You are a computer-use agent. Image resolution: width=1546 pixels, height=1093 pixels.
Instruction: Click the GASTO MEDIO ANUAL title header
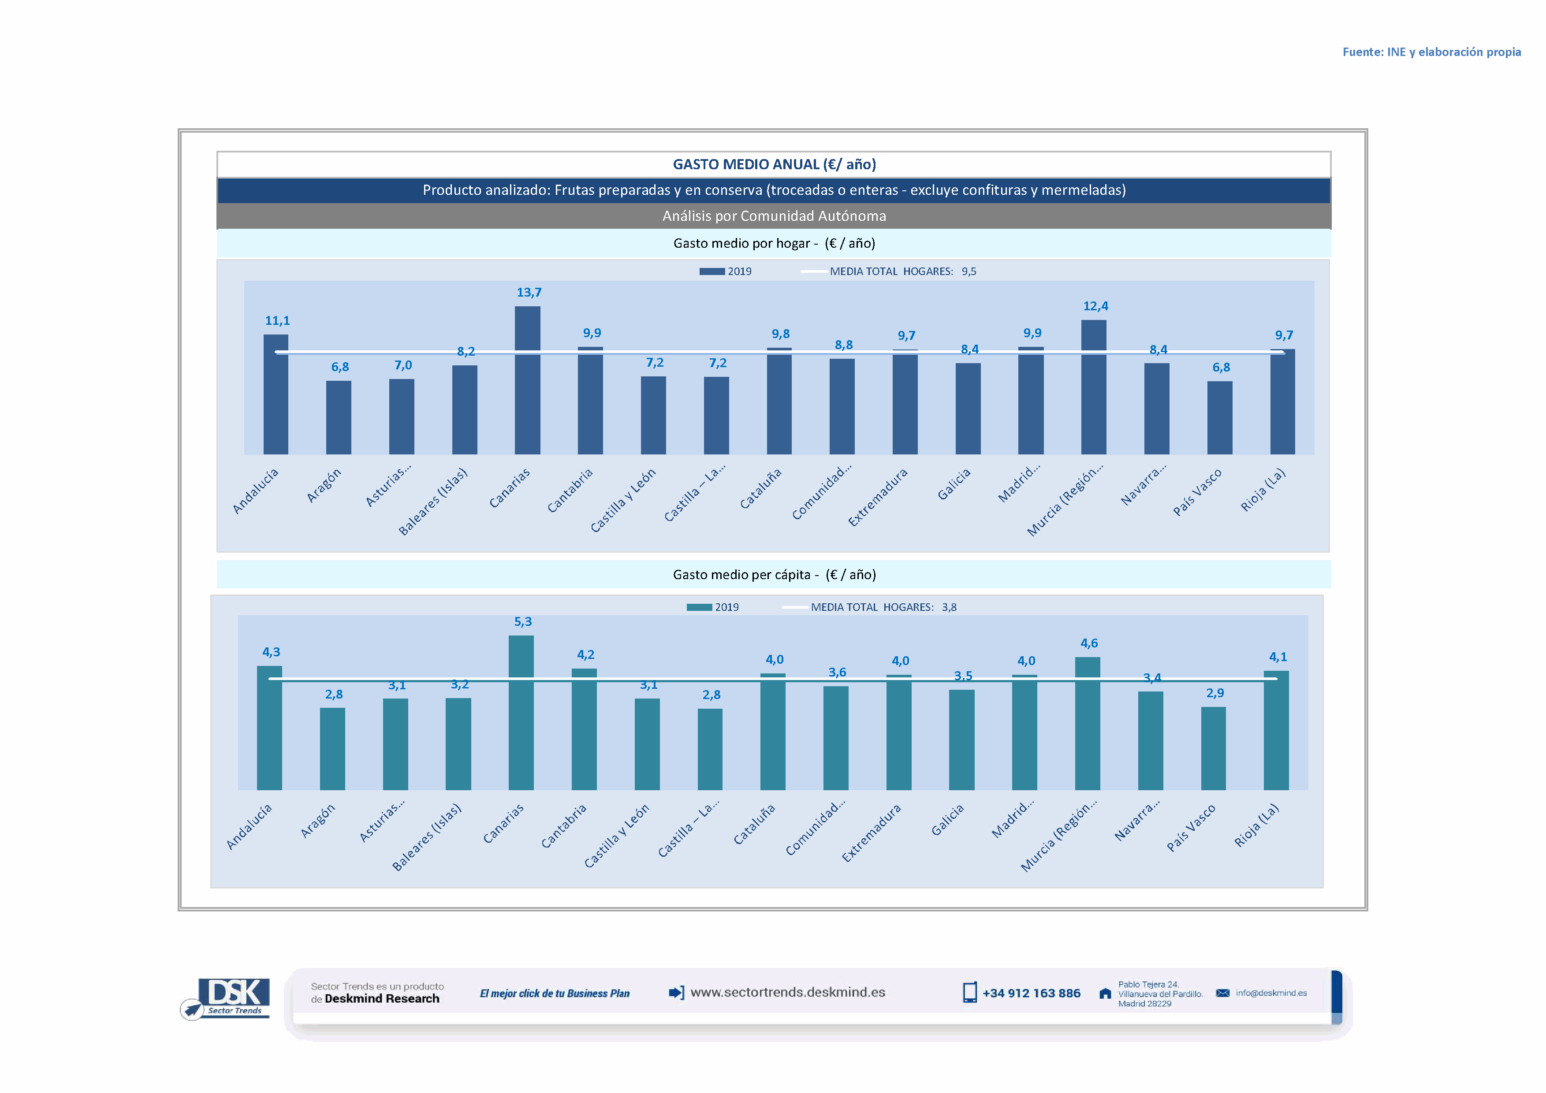[774, 164]
